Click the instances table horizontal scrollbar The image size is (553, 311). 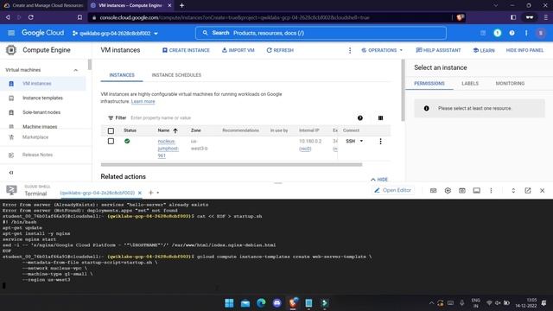(232, 165)
